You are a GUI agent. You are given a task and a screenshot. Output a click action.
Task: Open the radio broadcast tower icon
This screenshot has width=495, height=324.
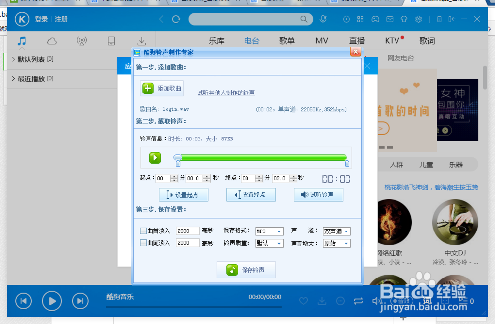coord(82,41)
